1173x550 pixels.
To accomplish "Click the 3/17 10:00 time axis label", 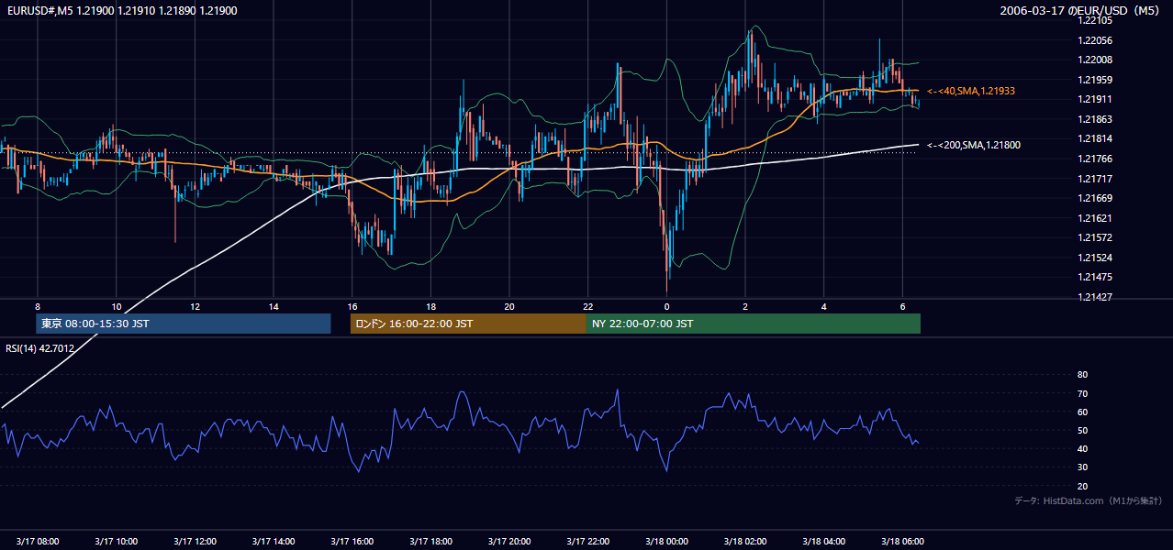I will pyautogui.click(x=117, y=541).
